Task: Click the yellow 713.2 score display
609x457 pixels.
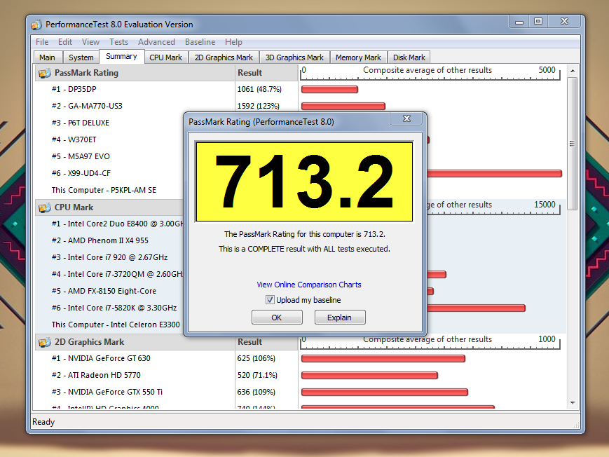Action: pyautogui.click(x=303, y=182)
